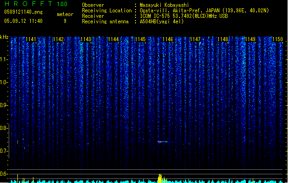288x183 pixels.
Task: Click the bright meteor echo streak after 1145
Action: pyautogui.click(x=163, y=141)
